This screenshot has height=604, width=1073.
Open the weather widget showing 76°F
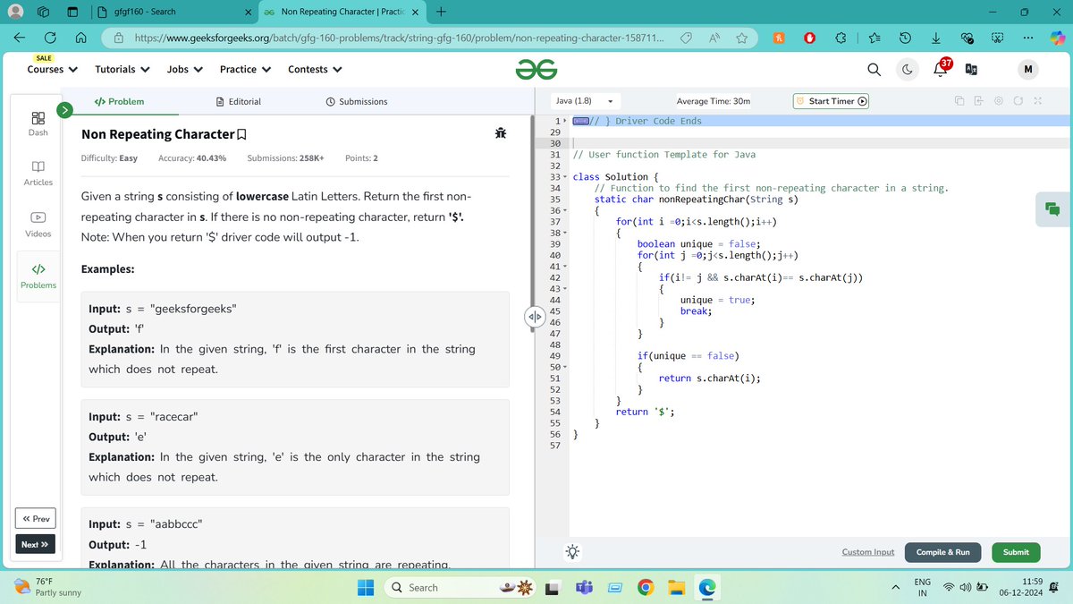tap(49, 587)
